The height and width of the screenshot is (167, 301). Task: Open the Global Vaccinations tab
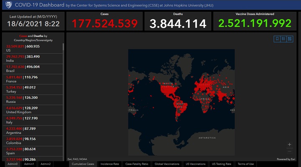pos(167,164)
